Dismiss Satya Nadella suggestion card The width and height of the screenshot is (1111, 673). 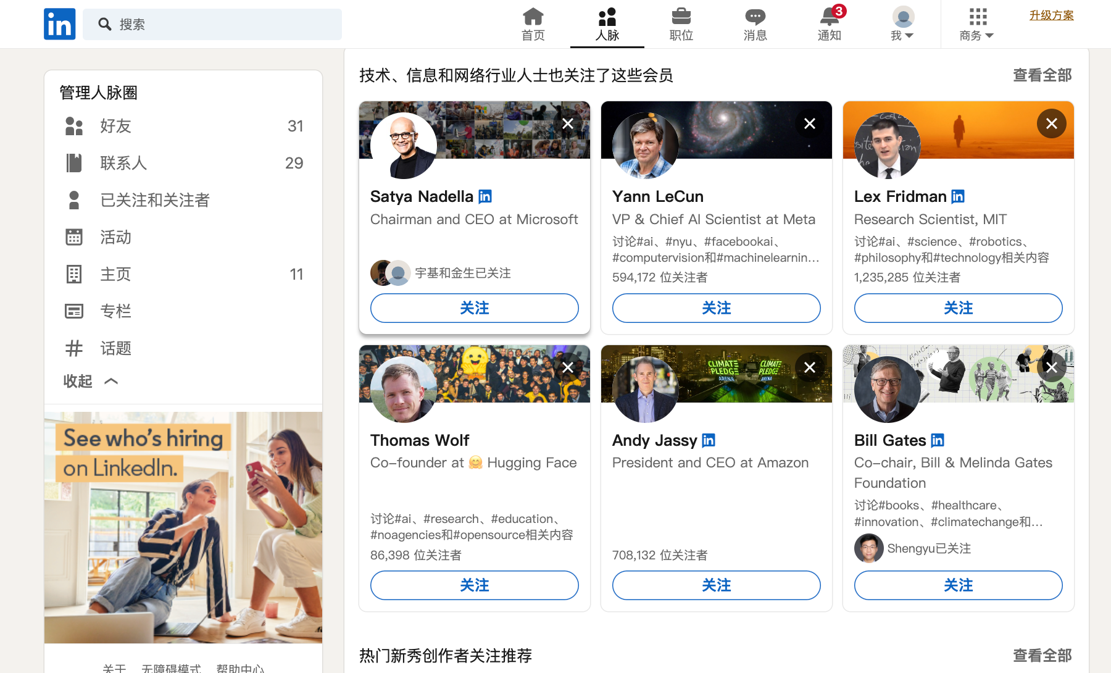click(x=568, y=123)
